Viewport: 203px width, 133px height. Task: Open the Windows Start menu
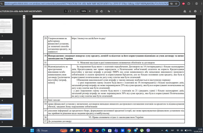(x=32, y=130)
